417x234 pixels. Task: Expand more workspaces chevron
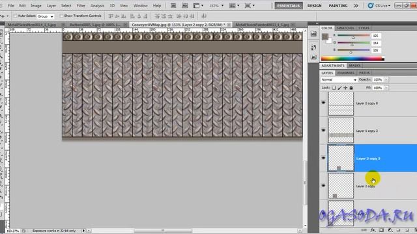point(356,6)
